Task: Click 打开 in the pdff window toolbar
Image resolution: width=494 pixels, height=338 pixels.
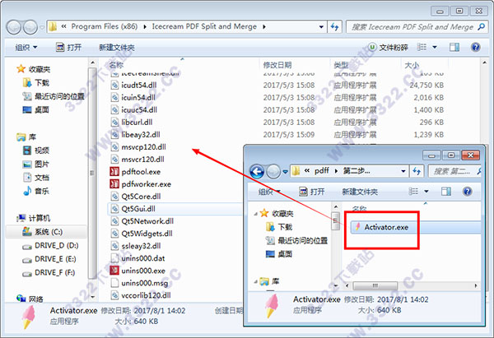Action: [x=312, y=192]
